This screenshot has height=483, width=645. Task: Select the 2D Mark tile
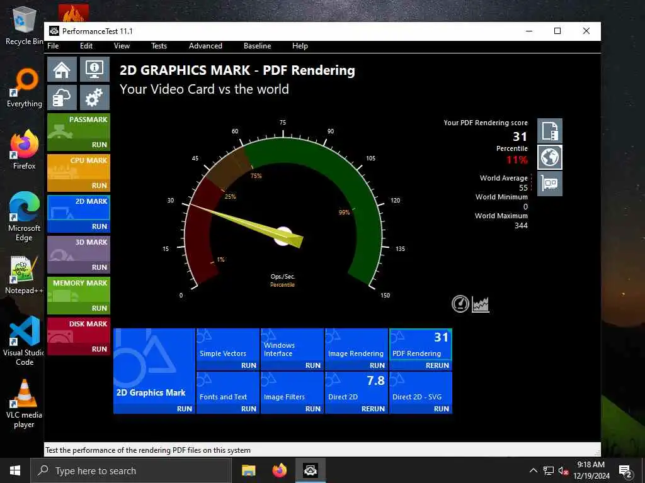79,214
